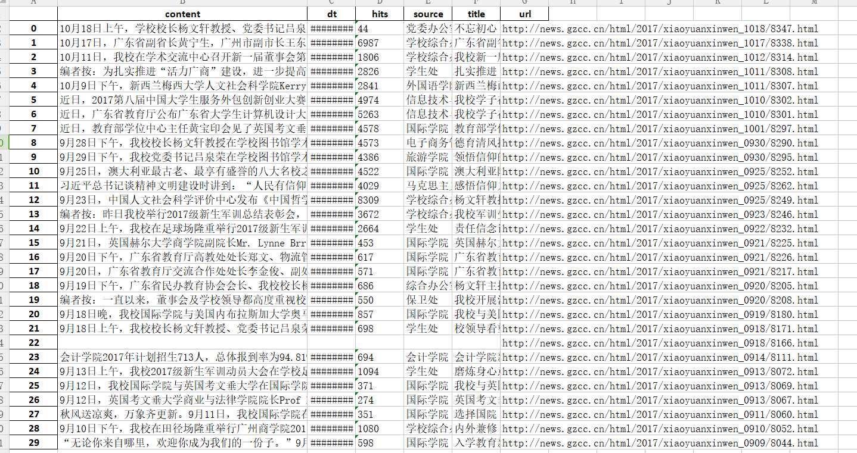The width and height of the screenshot is (857, 453).
Task: Click index cell 0 in first column
Action: point(33,28)
